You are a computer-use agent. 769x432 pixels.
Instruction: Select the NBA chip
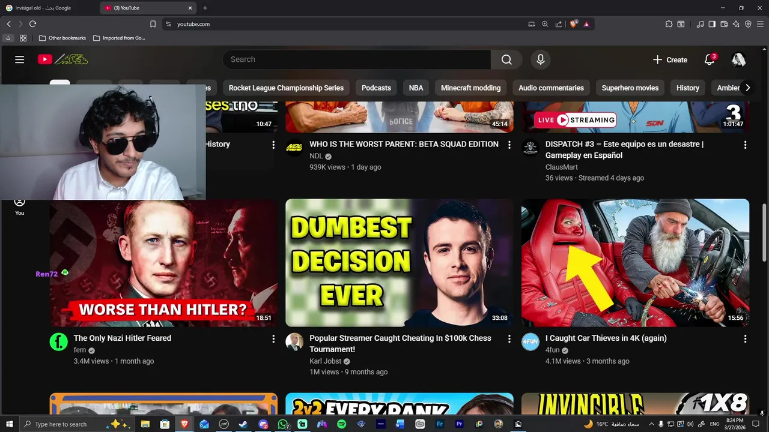pos(416,88)
